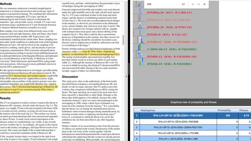
Task: Click marker DYS456=13 label
Action: pyautogui.click(x=172, y=57)
